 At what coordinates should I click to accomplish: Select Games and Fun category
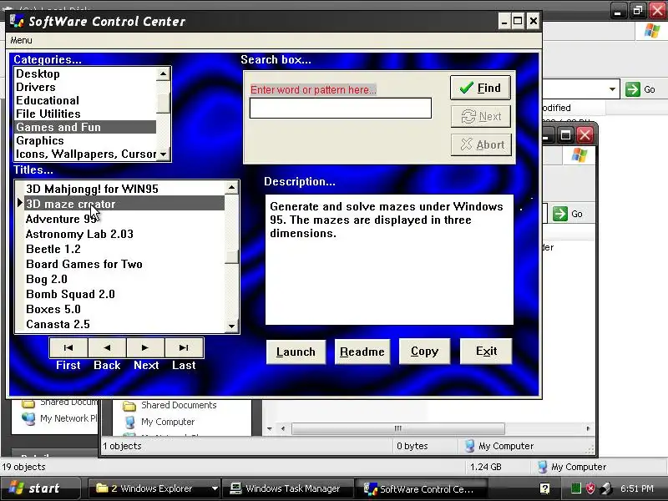(x=85, y=127)
